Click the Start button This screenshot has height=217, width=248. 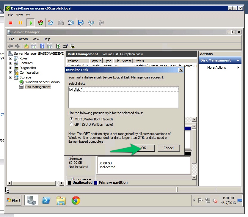(14, 200)
